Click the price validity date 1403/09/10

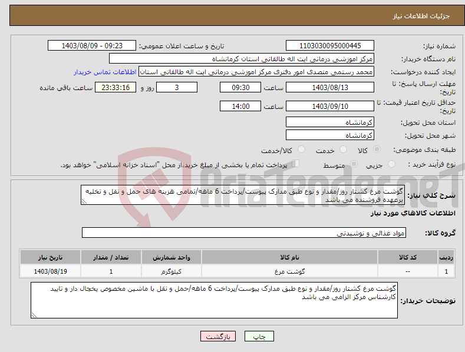coord(330,106)
